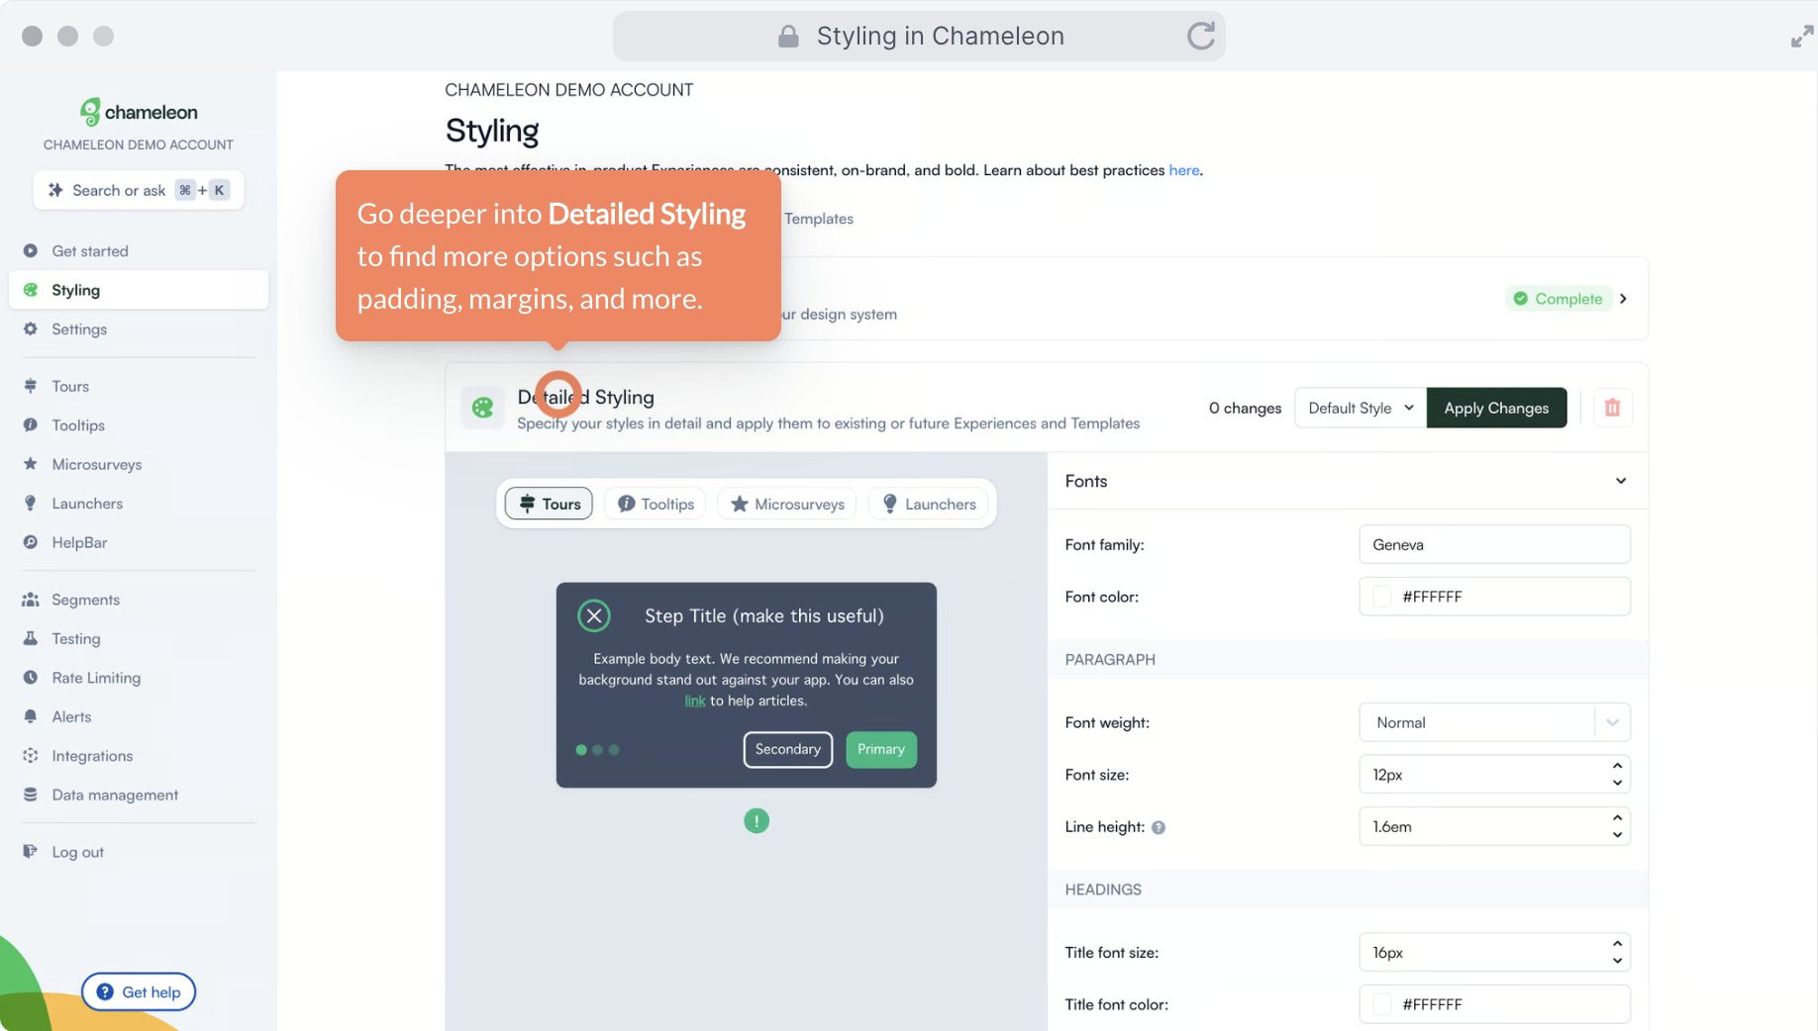The width and height of the screenshot is (1818, 1031).
Task: Open the Font weight Normal dropdown
Action: coord(1493,722)
